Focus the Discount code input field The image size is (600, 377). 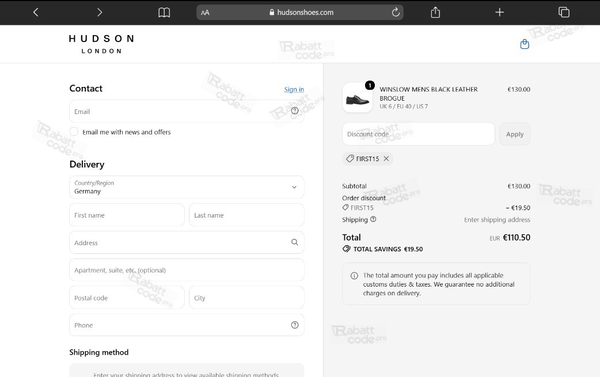(x=418, y=134)
